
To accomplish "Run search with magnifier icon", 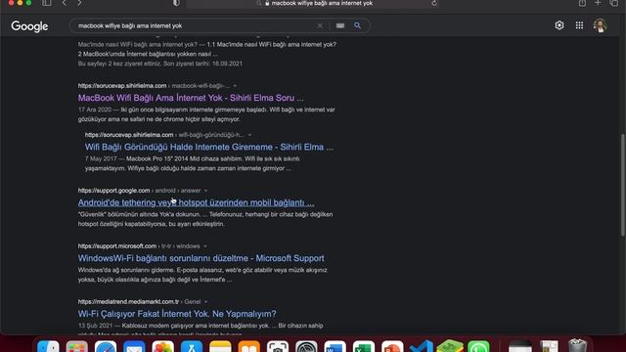I will (357, 25).
